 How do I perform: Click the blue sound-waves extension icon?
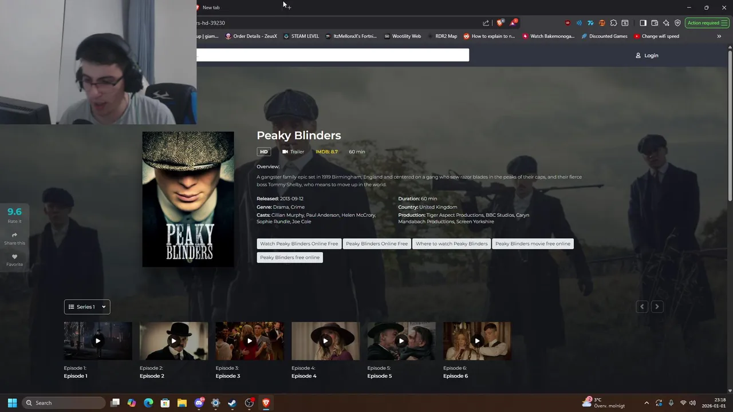pos(579,23)
